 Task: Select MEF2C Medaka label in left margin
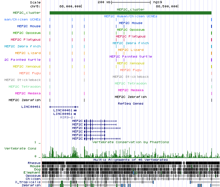point(28,93)
